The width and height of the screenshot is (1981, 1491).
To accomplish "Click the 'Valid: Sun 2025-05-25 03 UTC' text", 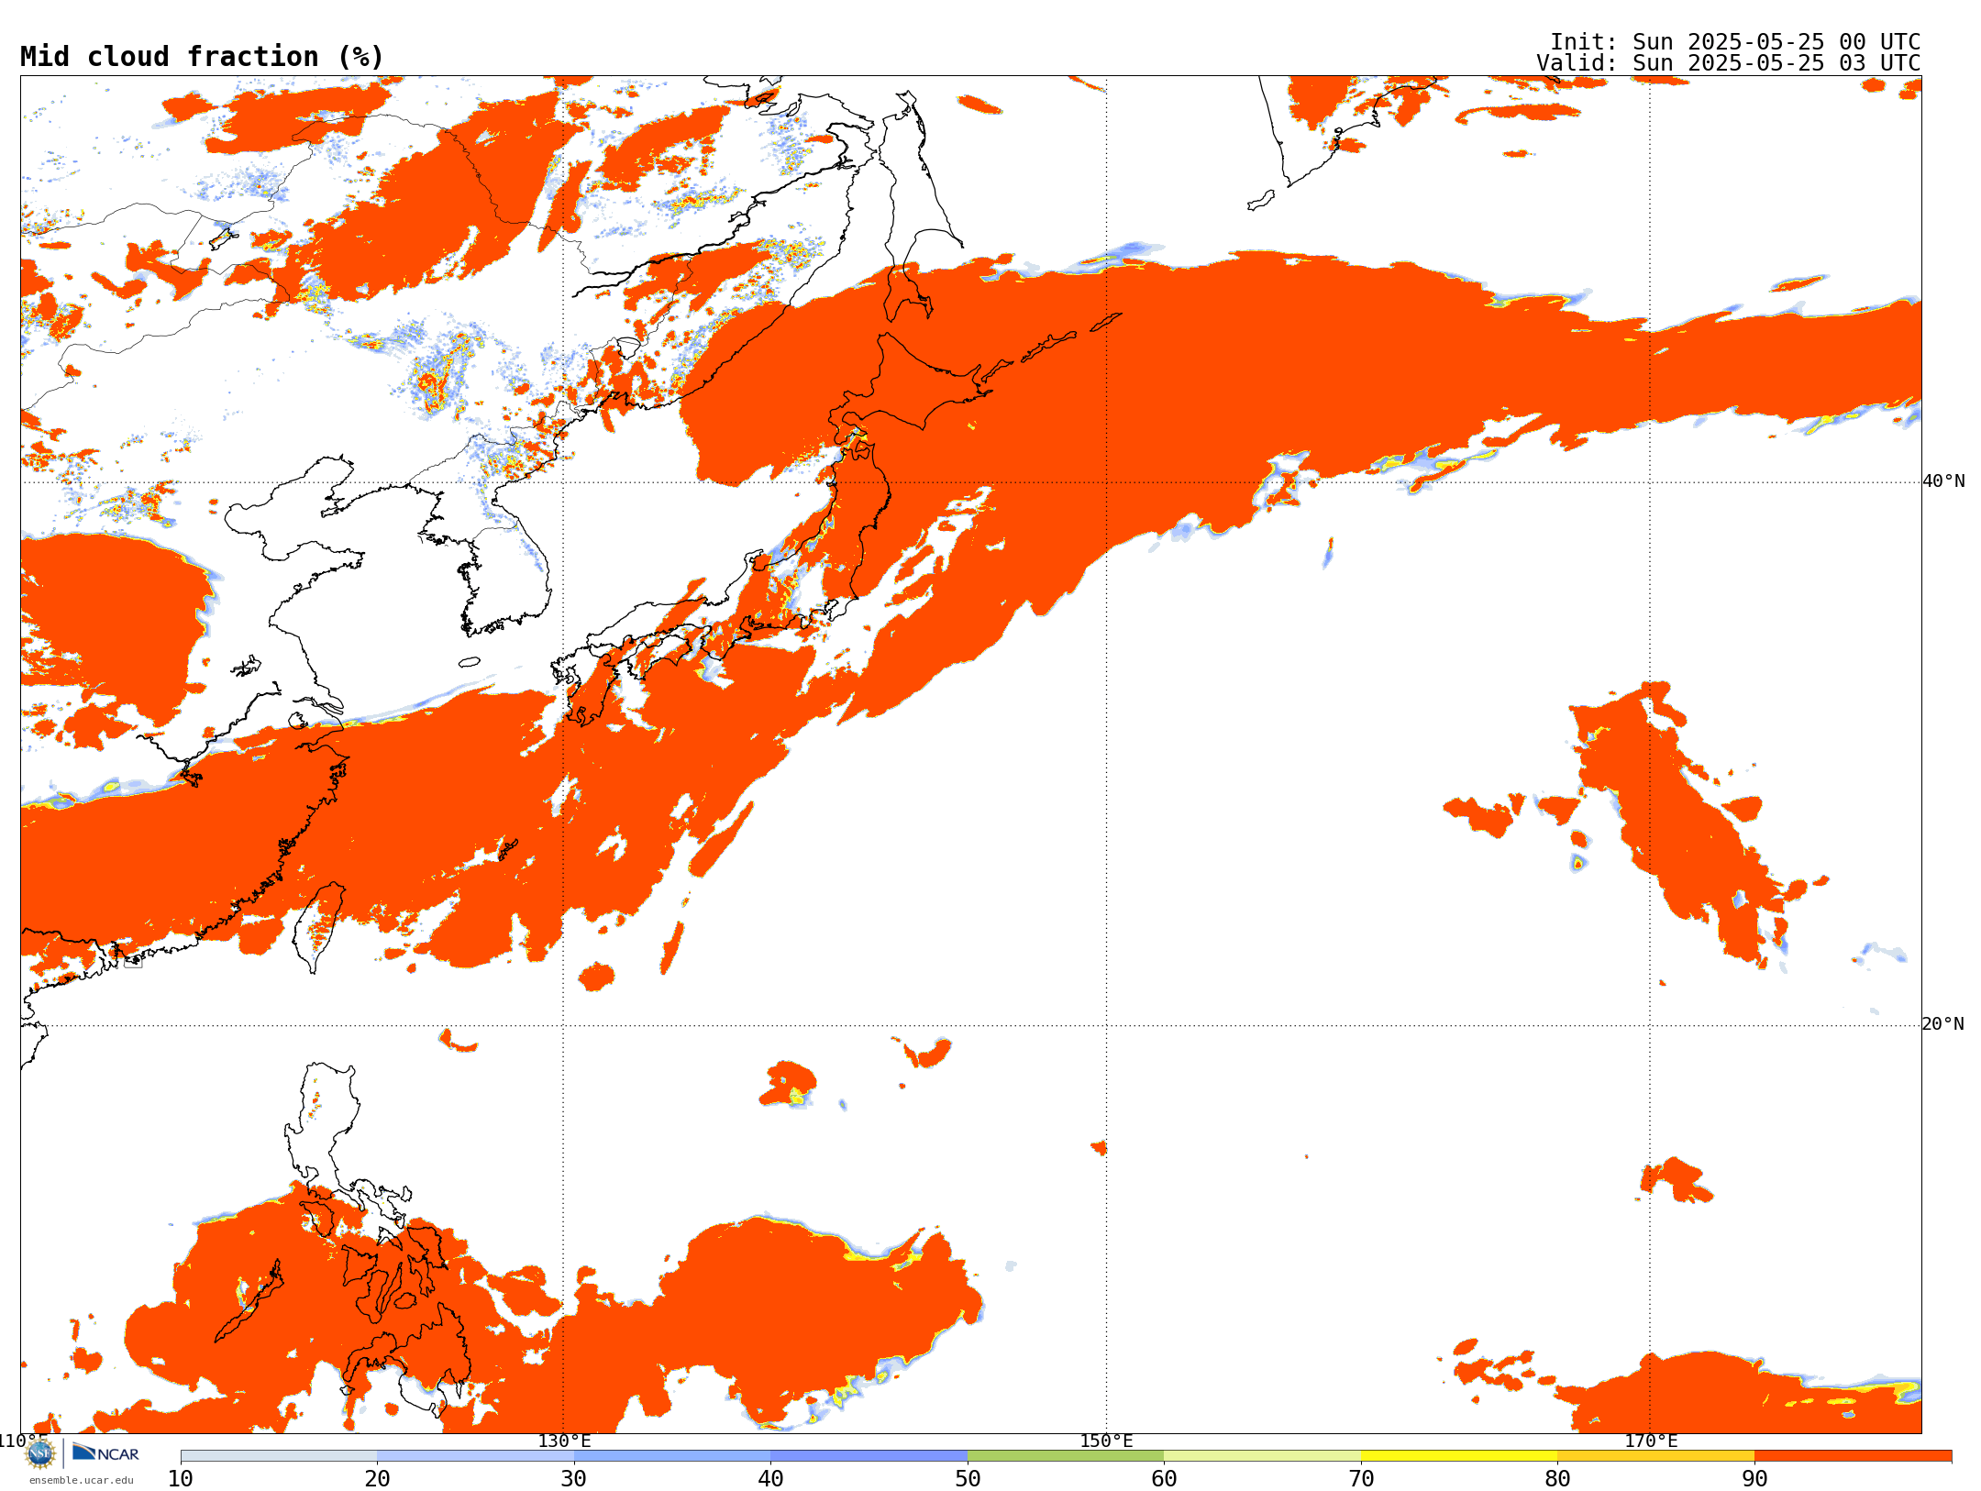I will click(x=1729, y=63).
